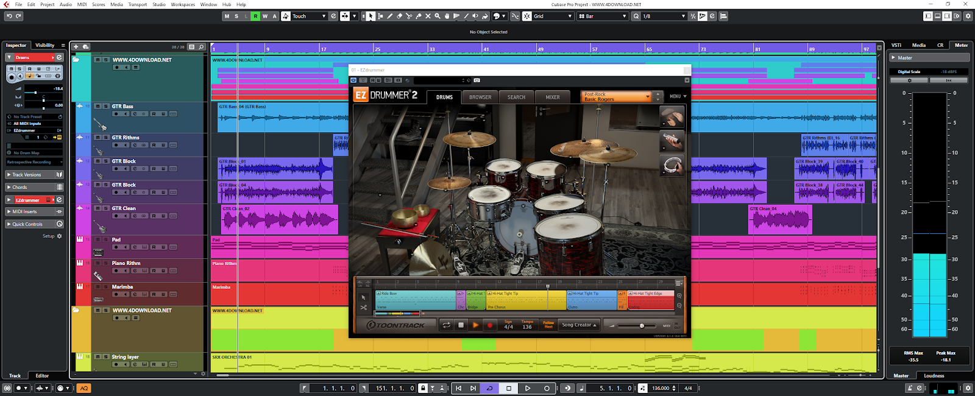Toggle green Read automation R button

pyautogui.click(x=255, y=16)
